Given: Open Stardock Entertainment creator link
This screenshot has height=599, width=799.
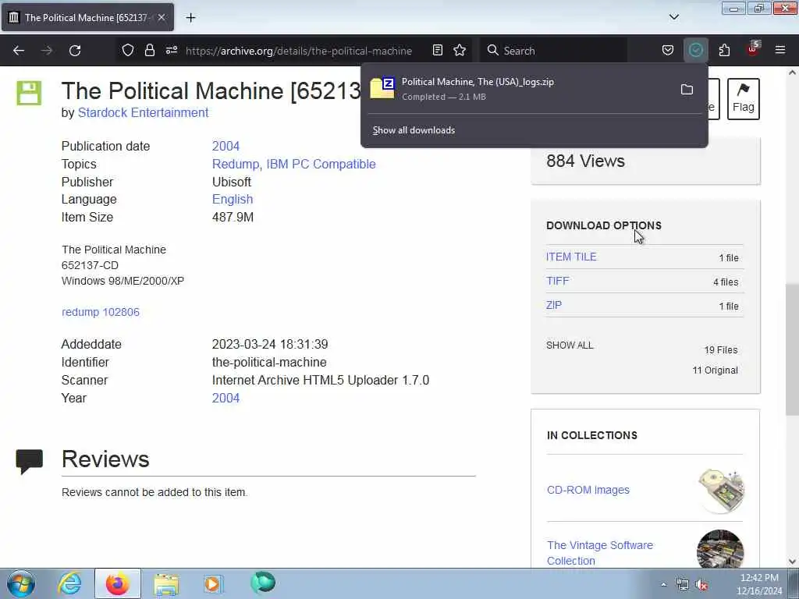Looking at the screenshot, I should click(144, 112).
